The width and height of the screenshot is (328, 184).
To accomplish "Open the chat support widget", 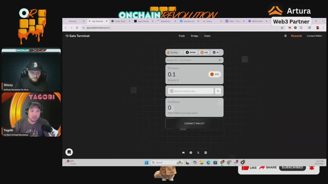I will tap(69, 152).
